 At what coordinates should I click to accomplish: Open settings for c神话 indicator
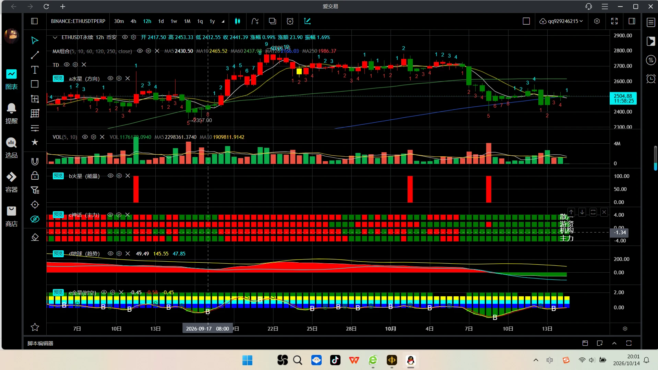pyautogui.click(x=119, y=215)
